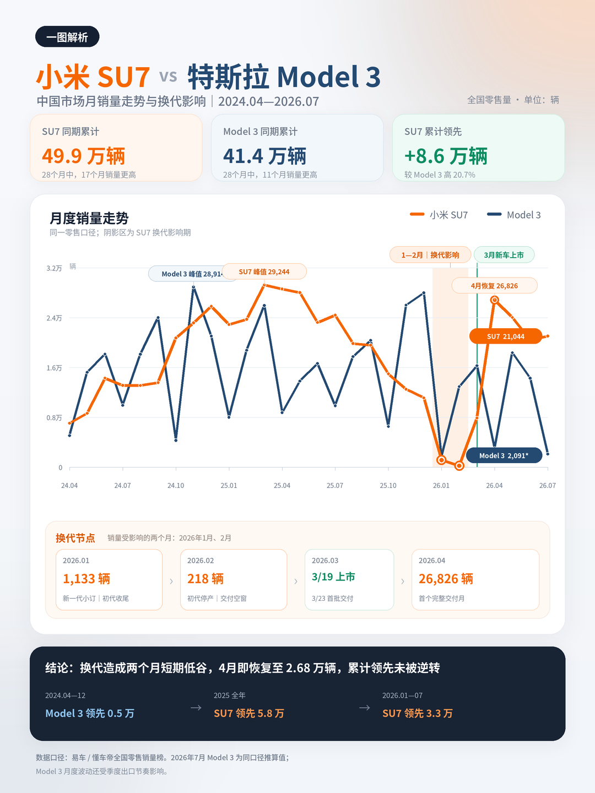595x793 pixels.
Task: Click the 24.10 axis label
Action: point(176,486)
